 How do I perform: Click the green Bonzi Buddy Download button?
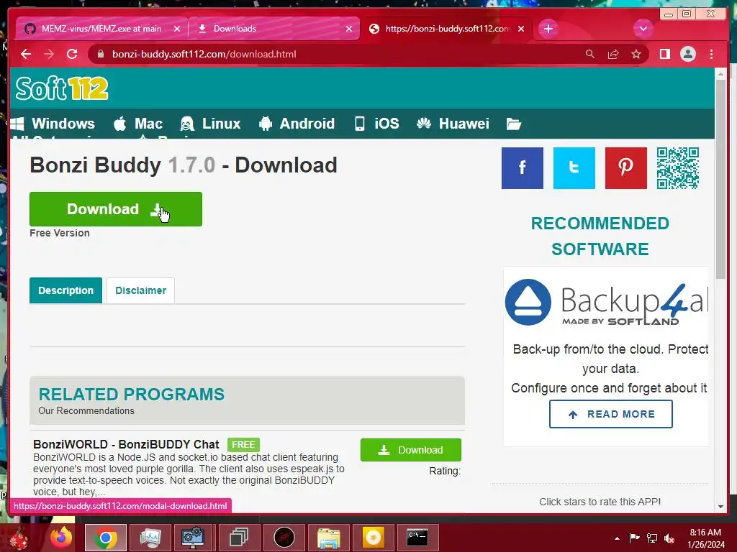tap(116, 209)
